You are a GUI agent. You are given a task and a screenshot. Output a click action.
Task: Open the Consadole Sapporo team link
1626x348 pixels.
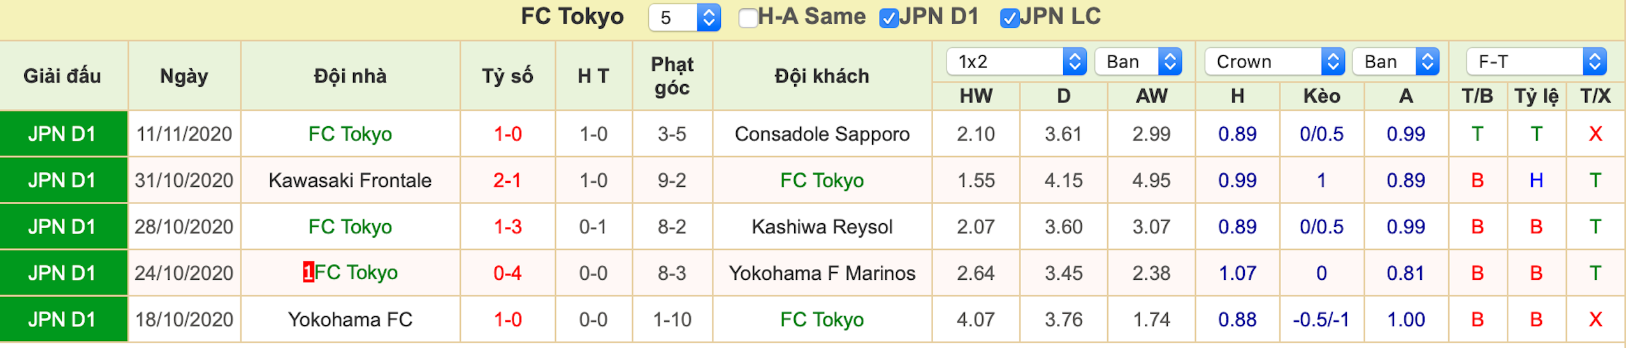[x=822, y=134]
